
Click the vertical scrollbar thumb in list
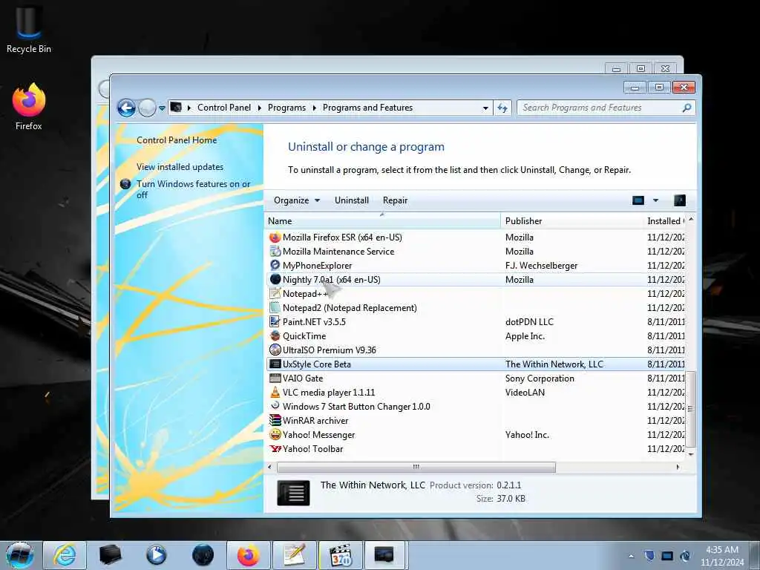(690, 409)
